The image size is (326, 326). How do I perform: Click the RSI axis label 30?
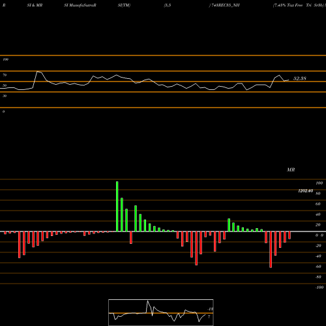(5, 96)
